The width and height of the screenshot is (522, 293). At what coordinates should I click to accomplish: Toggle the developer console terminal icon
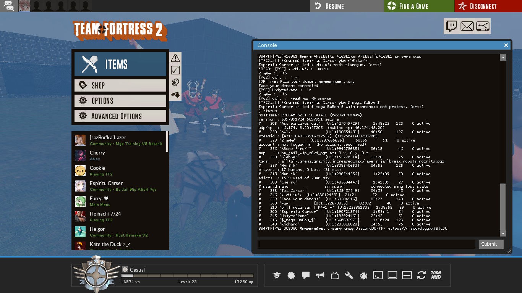tap(378, 275)
